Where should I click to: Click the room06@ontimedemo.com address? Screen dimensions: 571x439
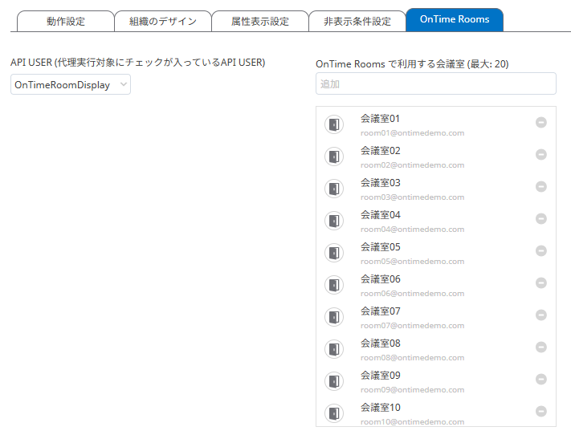[x=412, y=294]
